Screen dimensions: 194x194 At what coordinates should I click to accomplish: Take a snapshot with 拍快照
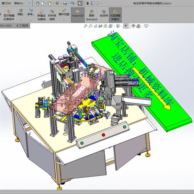[104, 14]
